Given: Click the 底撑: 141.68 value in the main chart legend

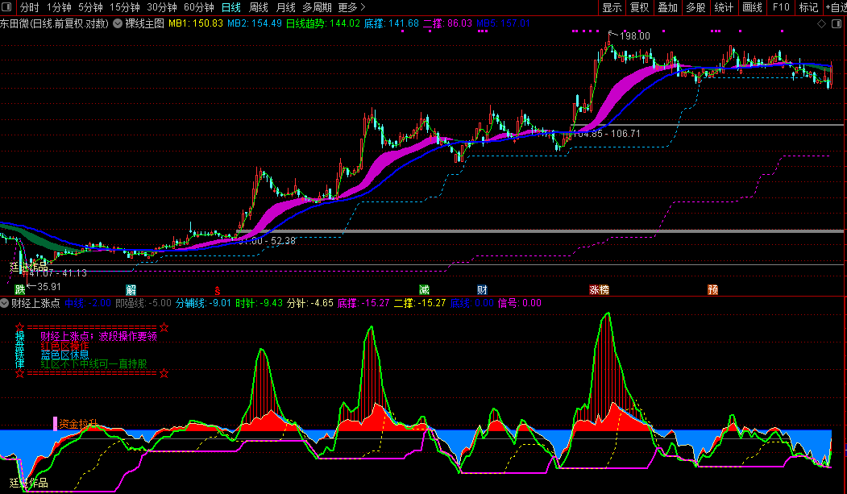Looking at the screenshot, I should (392, 23).
